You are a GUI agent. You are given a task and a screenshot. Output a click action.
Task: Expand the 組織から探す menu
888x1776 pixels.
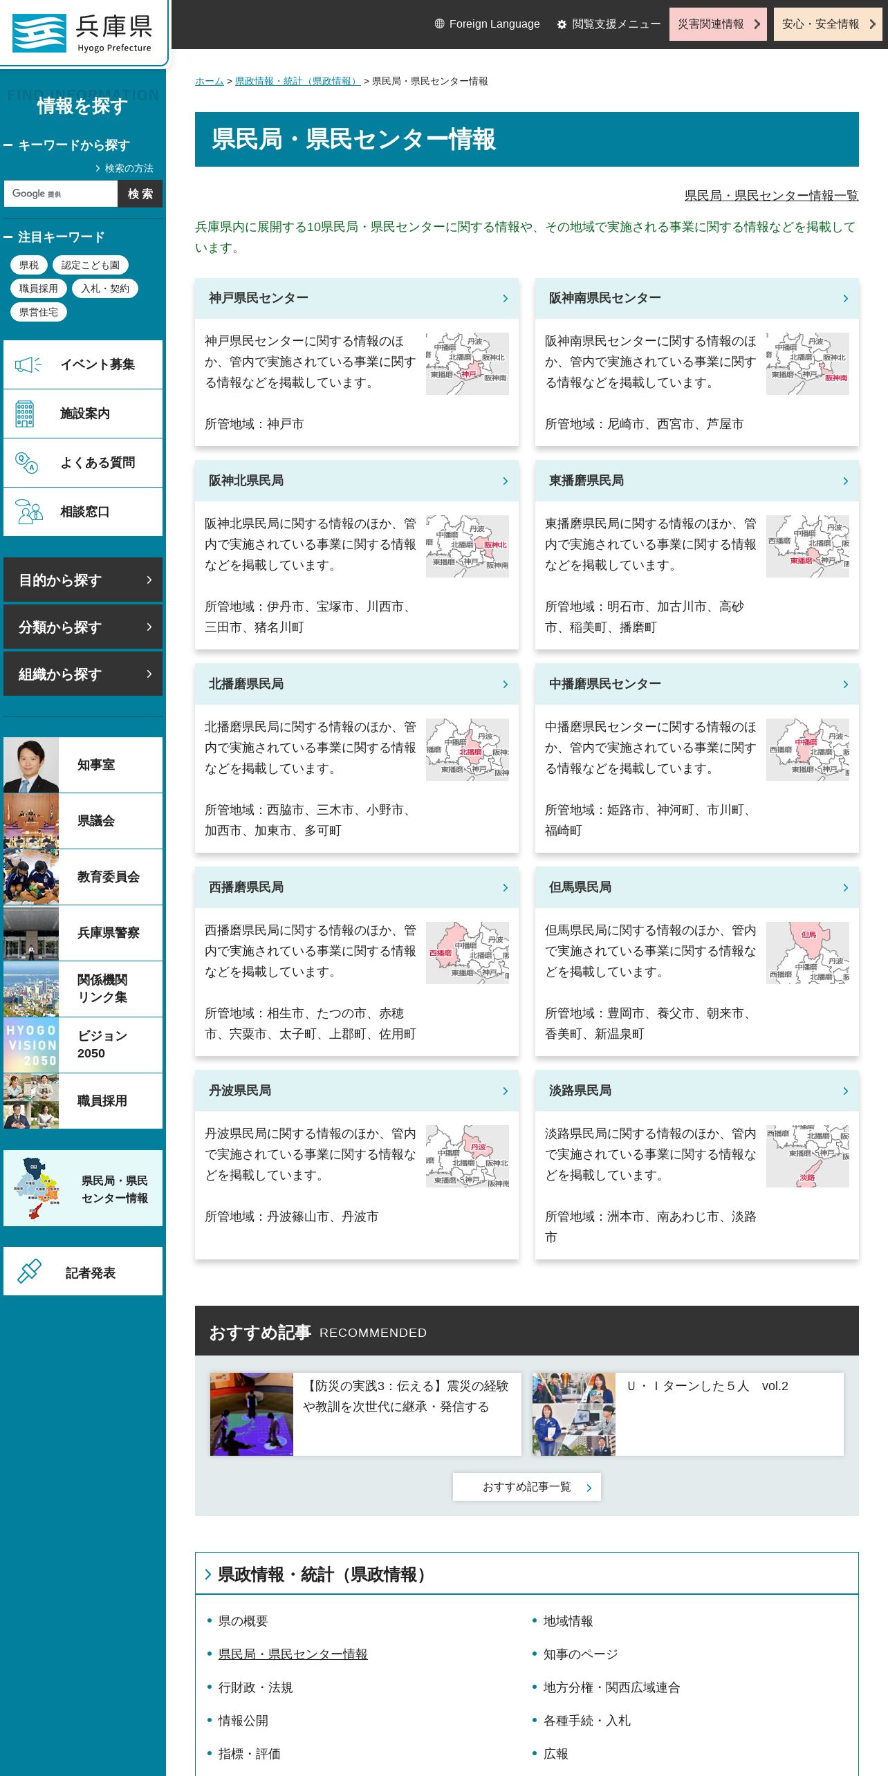click(x=83, y=674)
